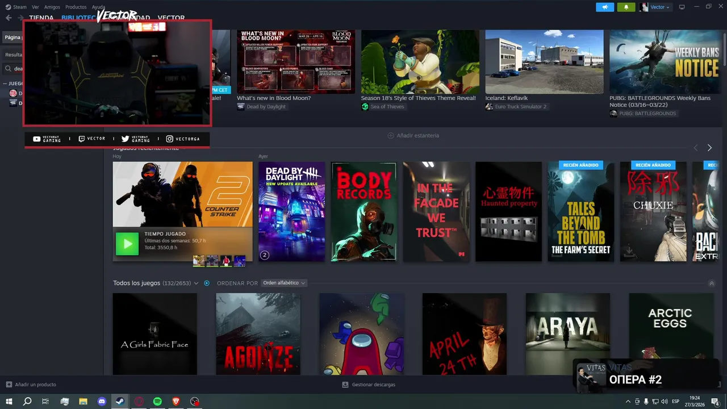Screen dimensions: 727x409
Task: Open the taskbar clock showing 19:24
Action: [x=695, y=402]
